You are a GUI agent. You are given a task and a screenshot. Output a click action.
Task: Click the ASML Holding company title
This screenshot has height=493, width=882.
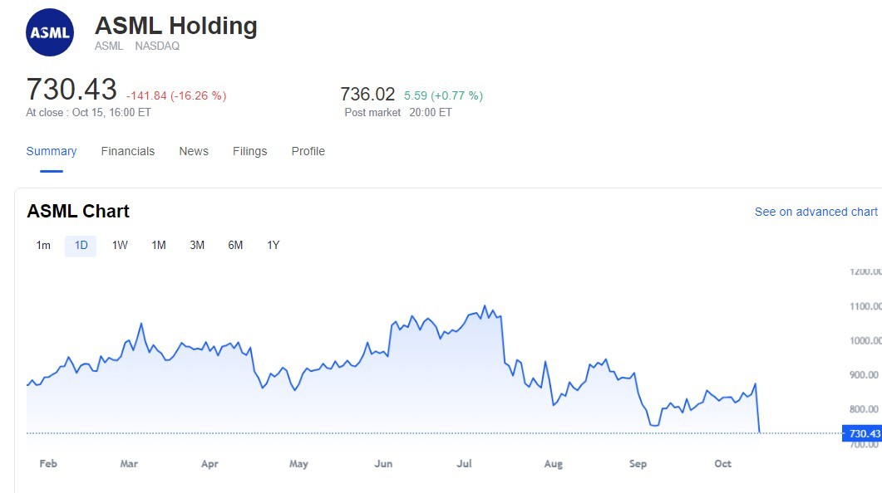(x=176, y=26)
